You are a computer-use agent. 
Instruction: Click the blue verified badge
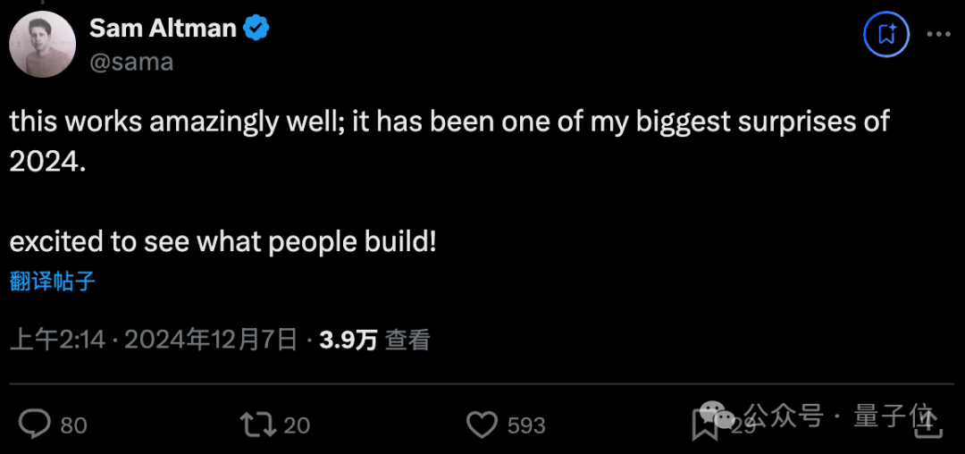click(256, 29)
